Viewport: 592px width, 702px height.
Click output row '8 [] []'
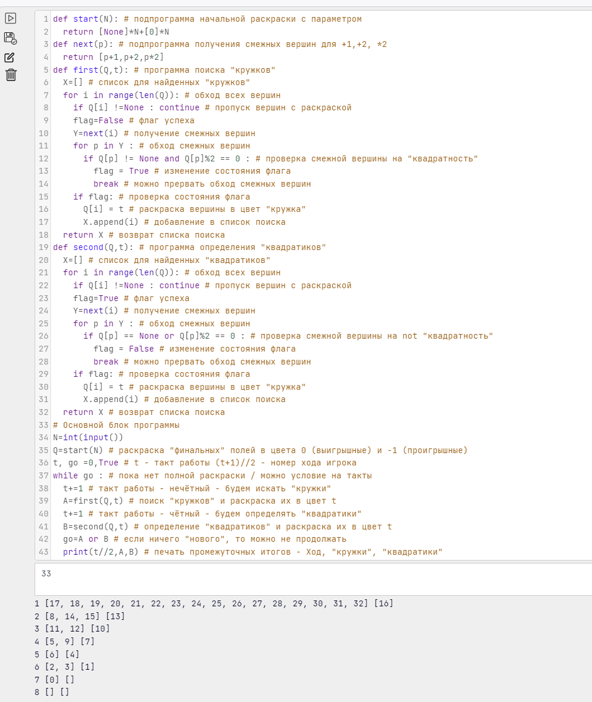52,691
